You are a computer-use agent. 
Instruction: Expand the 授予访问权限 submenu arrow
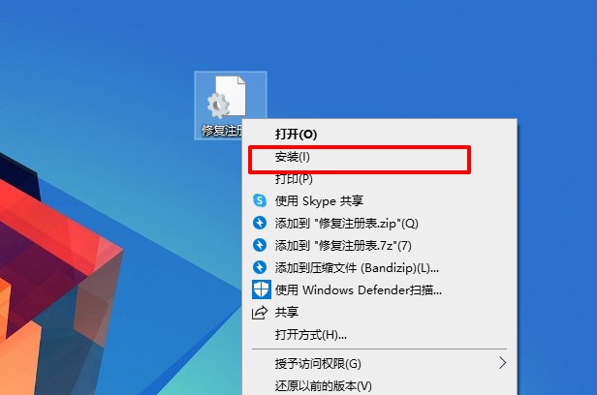coord(502,363)
